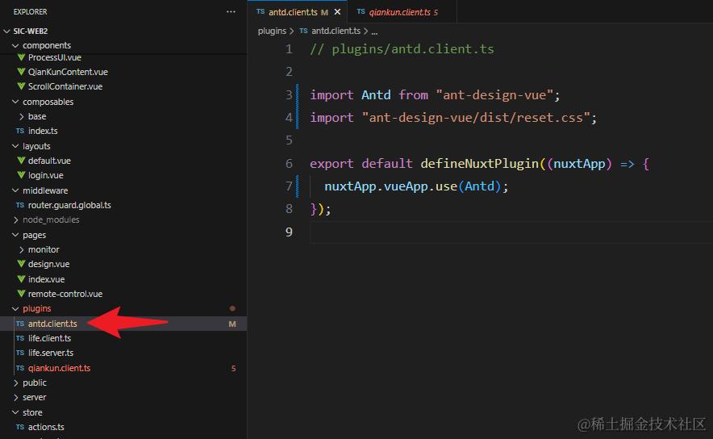Click the Vue icon beside index.vue
Screen dimensions: 713x439
[x=21, y=279]
